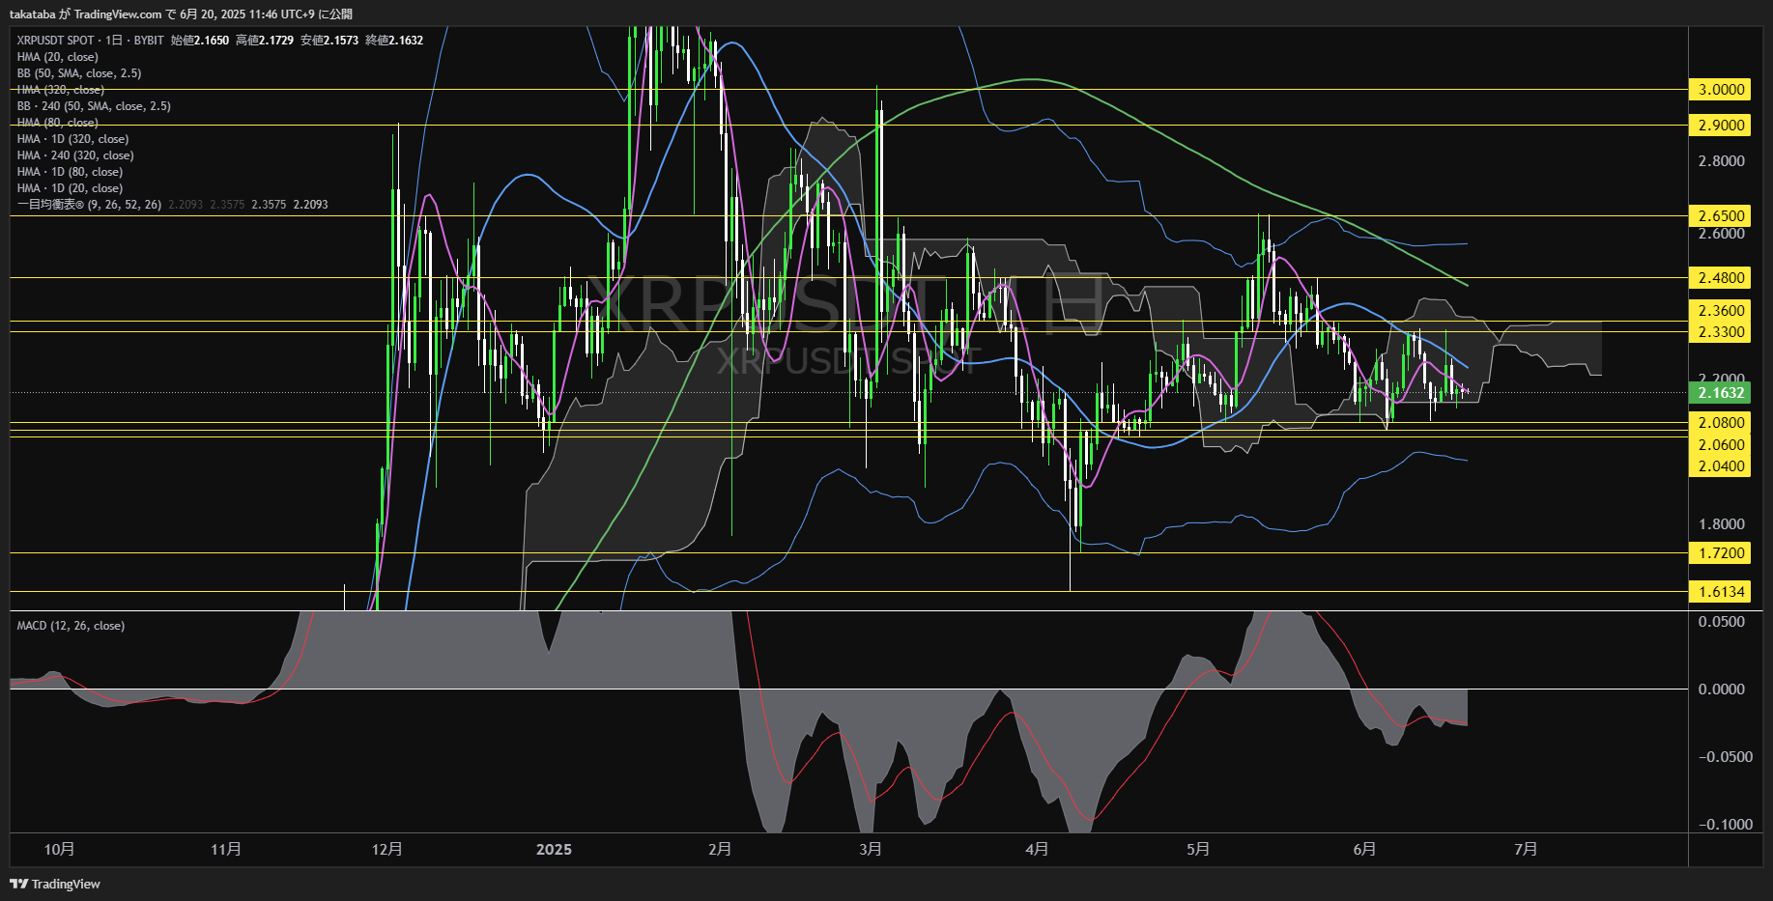Click the MACD scale value 0.0000

[1721, 690]
